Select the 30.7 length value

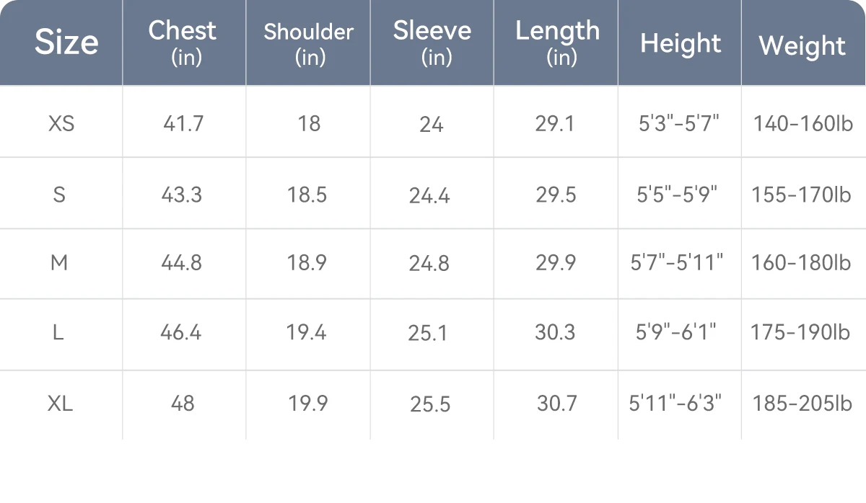click(557, 404)
